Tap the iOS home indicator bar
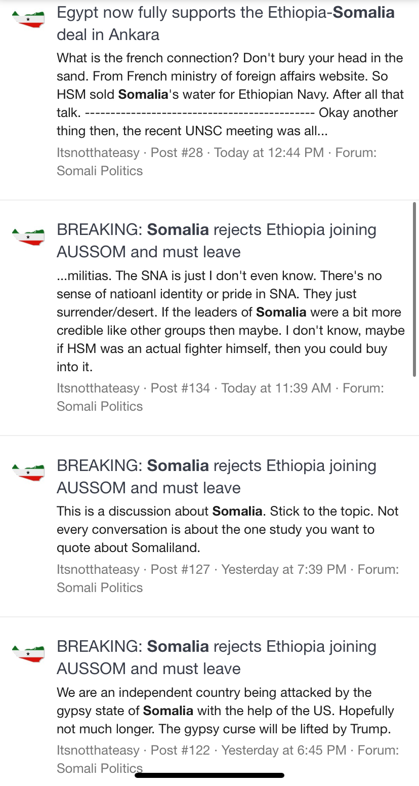Screen dimensions: 419x786 click(x=209, y=775)
